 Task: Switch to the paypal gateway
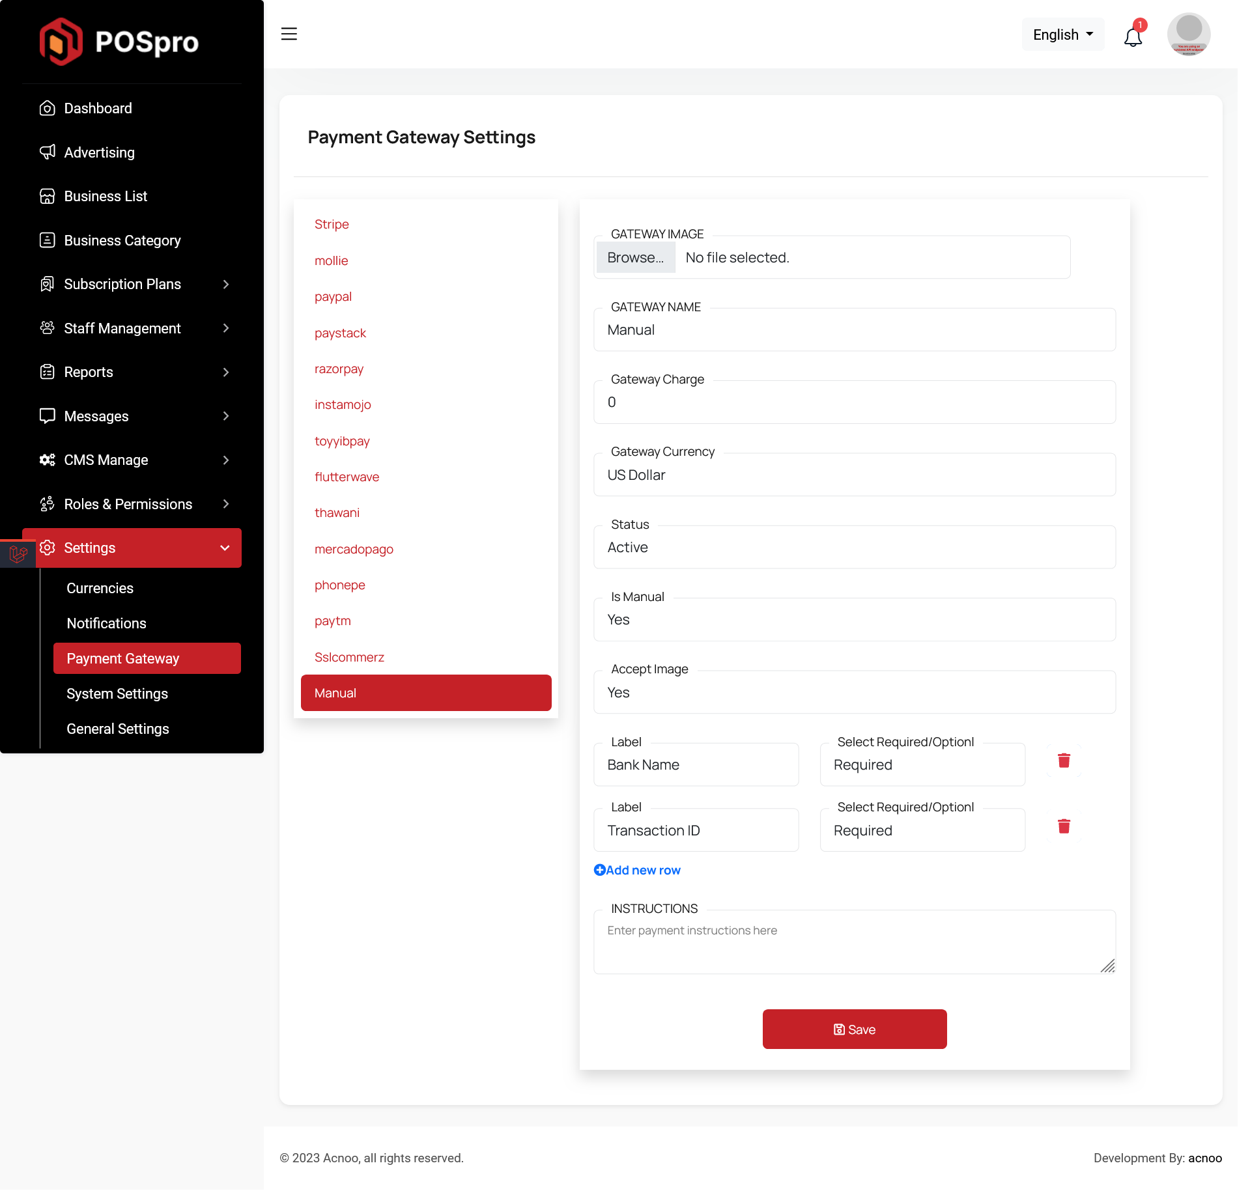pyautogui.click(x=333, y=297)
